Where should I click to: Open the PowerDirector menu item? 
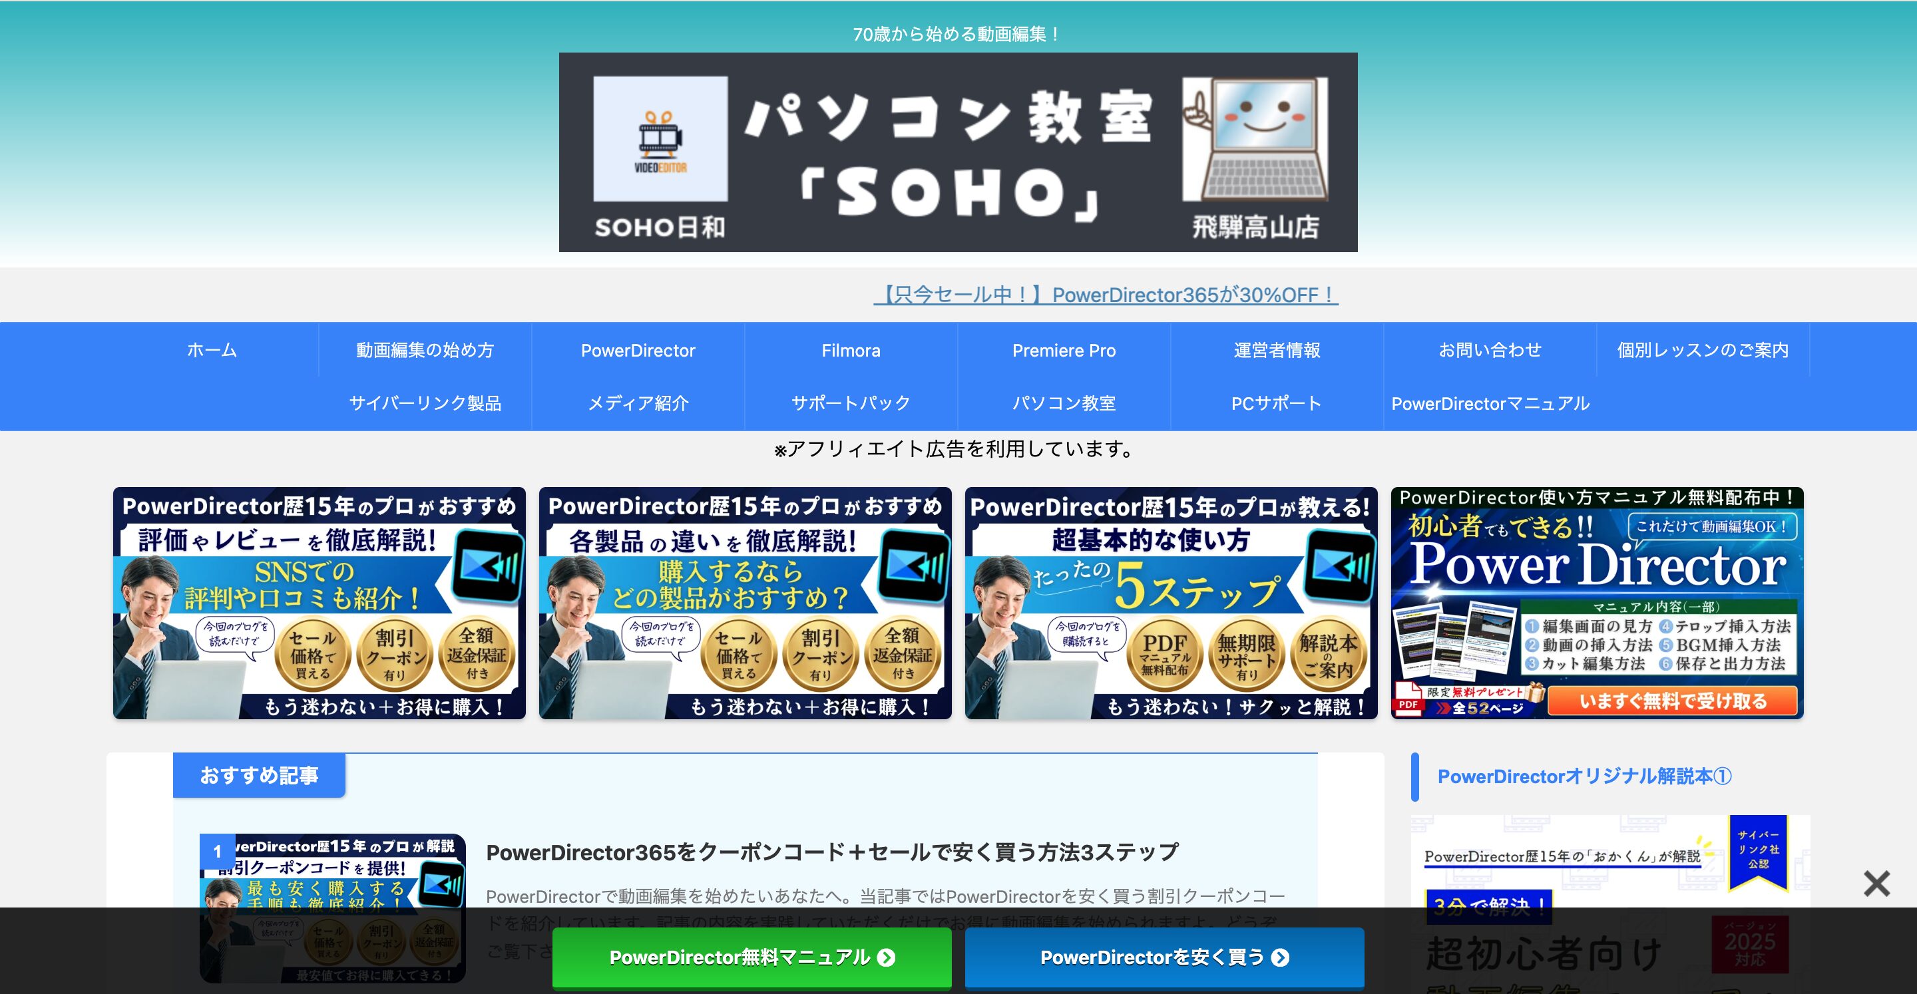coord(638,350)
